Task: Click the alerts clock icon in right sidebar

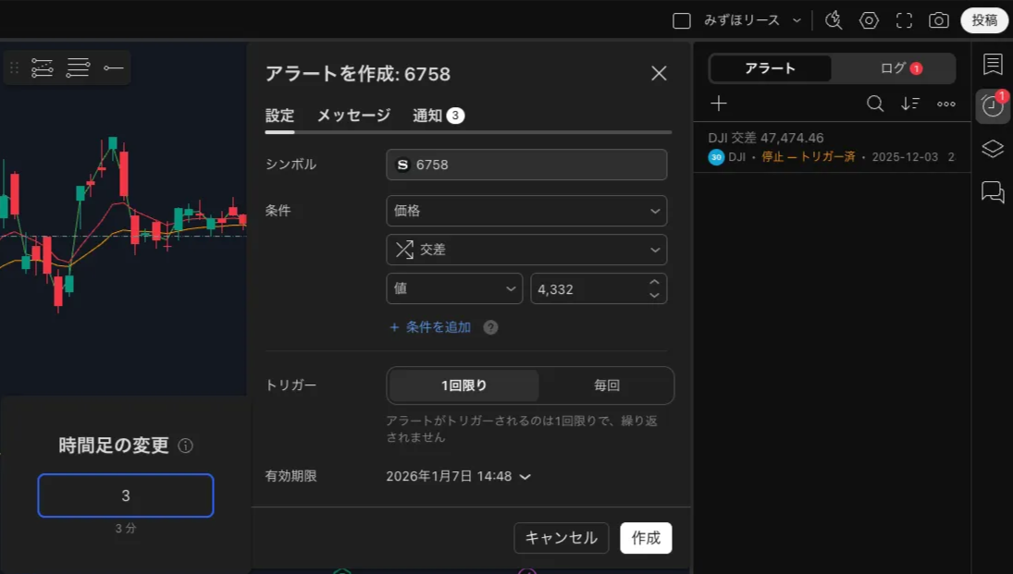Action: 992,106
